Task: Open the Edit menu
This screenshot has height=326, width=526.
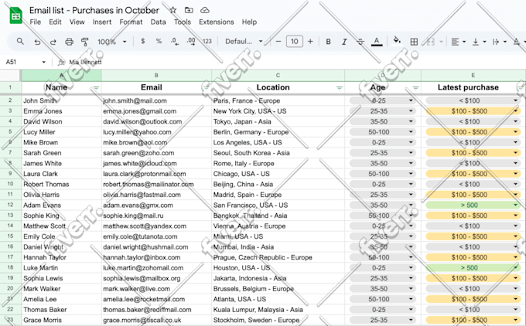Action: pyautogui.click(x=55, y=22)
